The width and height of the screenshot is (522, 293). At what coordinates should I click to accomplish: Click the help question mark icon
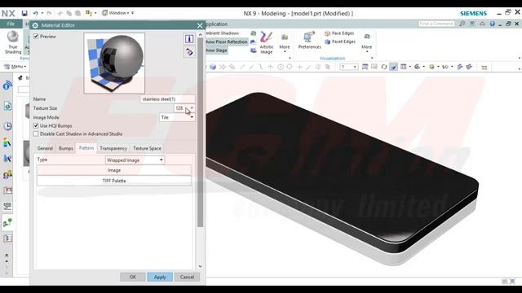pyautogui.click(x=492, y=24)
